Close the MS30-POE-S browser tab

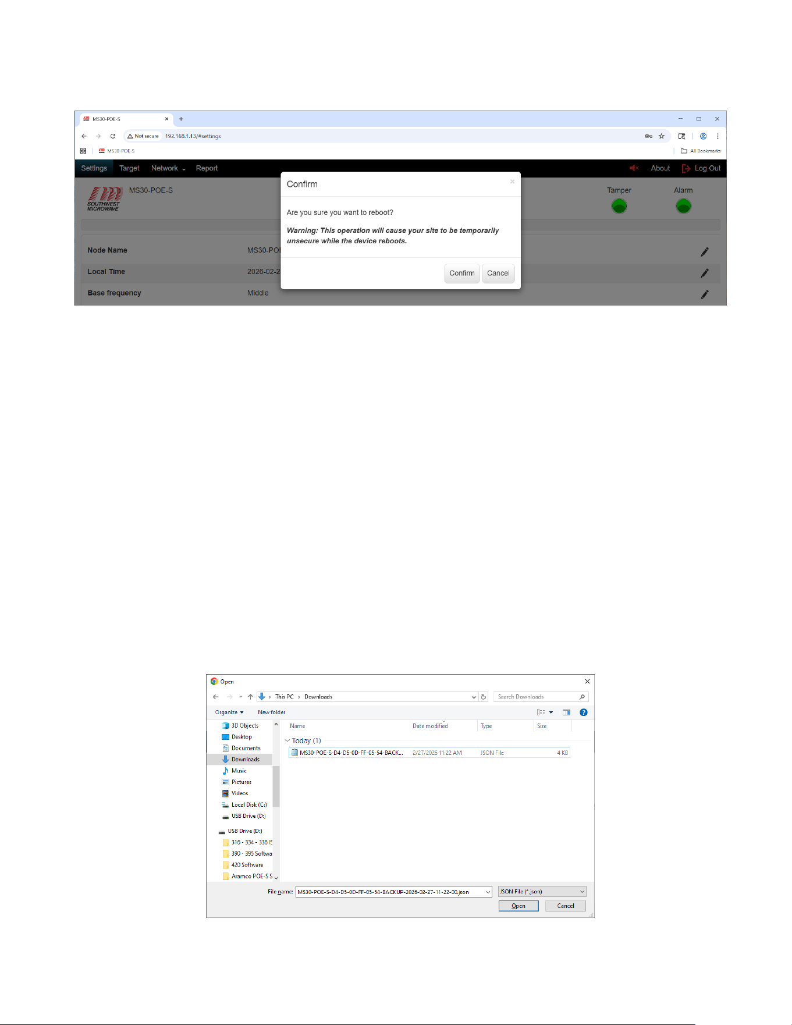pos(167,119)
